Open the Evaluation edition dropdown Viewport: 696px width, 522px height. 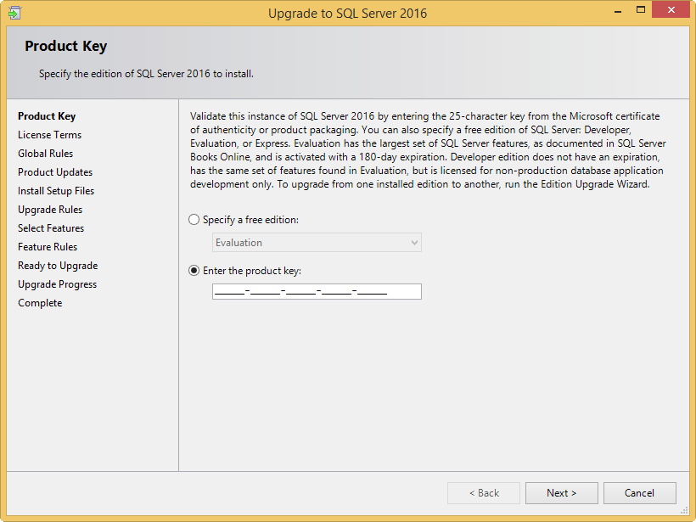point(317,243)
